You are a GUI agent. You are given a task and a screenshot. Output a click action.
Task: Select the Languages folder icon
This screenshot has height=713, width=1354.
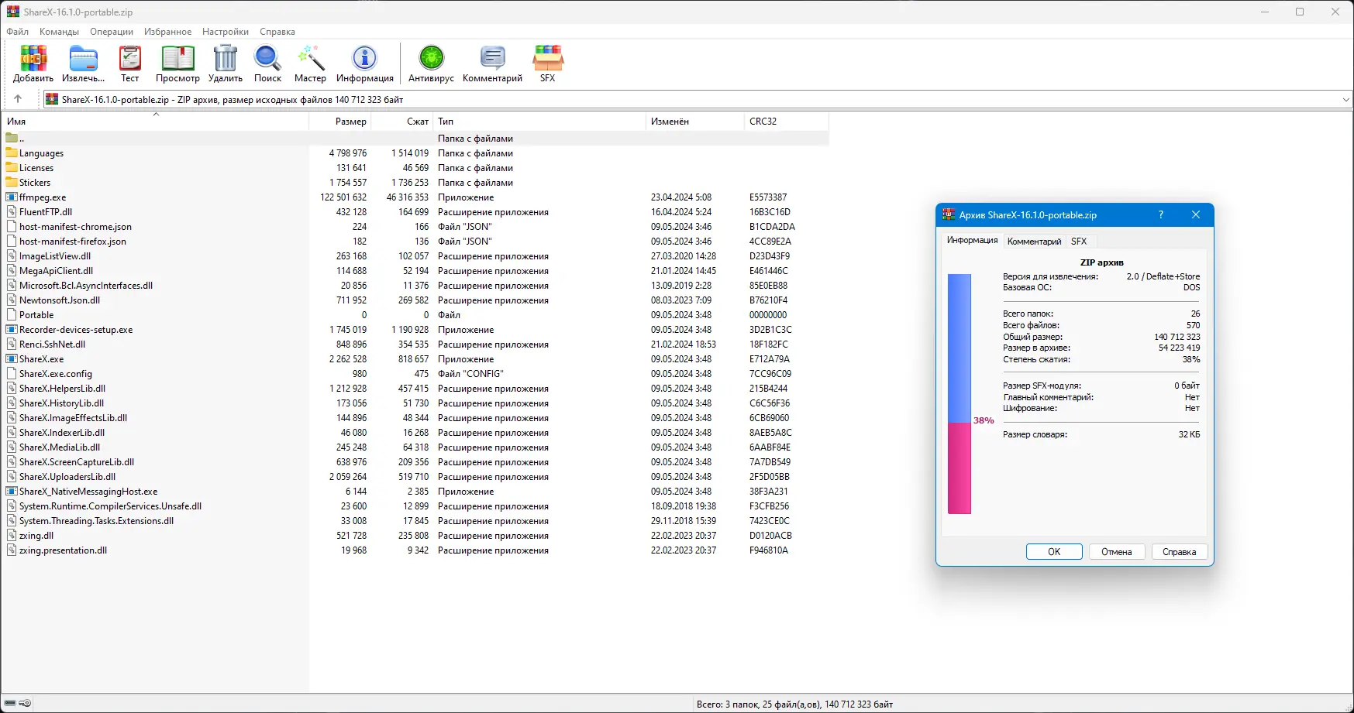(12, 153)
